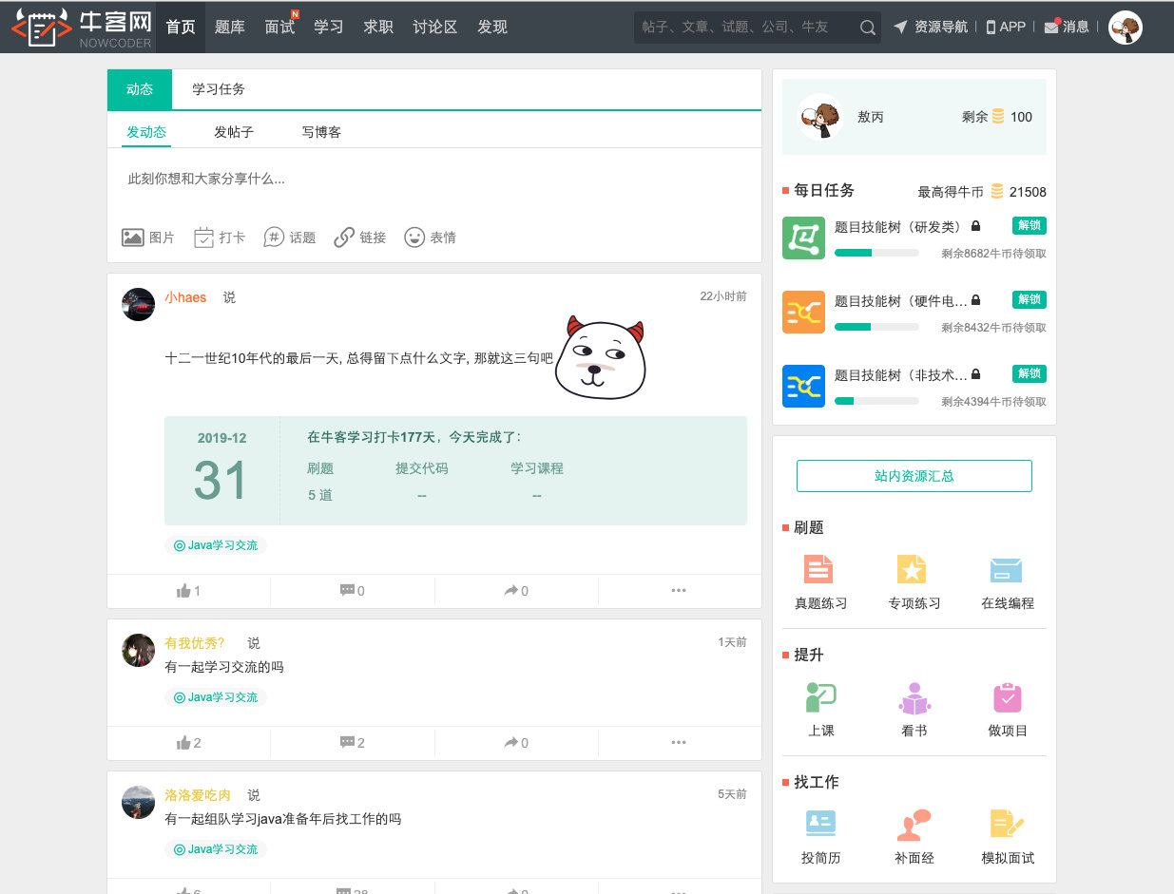1174x894 pixels.
Task: Click the 研发类 skill tree green icon
Action: tap(803, 238)
